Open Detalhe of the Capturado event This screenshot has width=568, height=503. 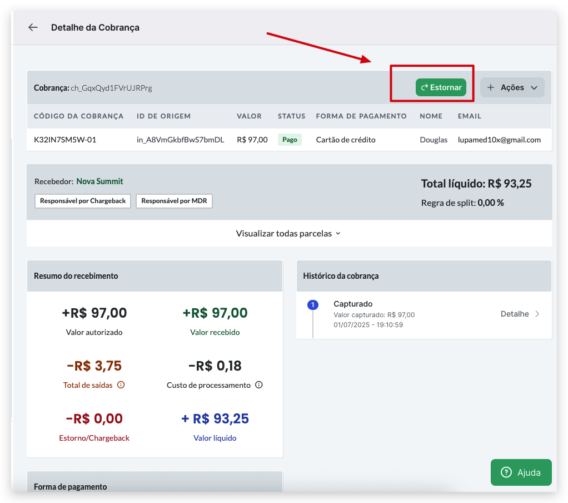[x=520, y=314]
